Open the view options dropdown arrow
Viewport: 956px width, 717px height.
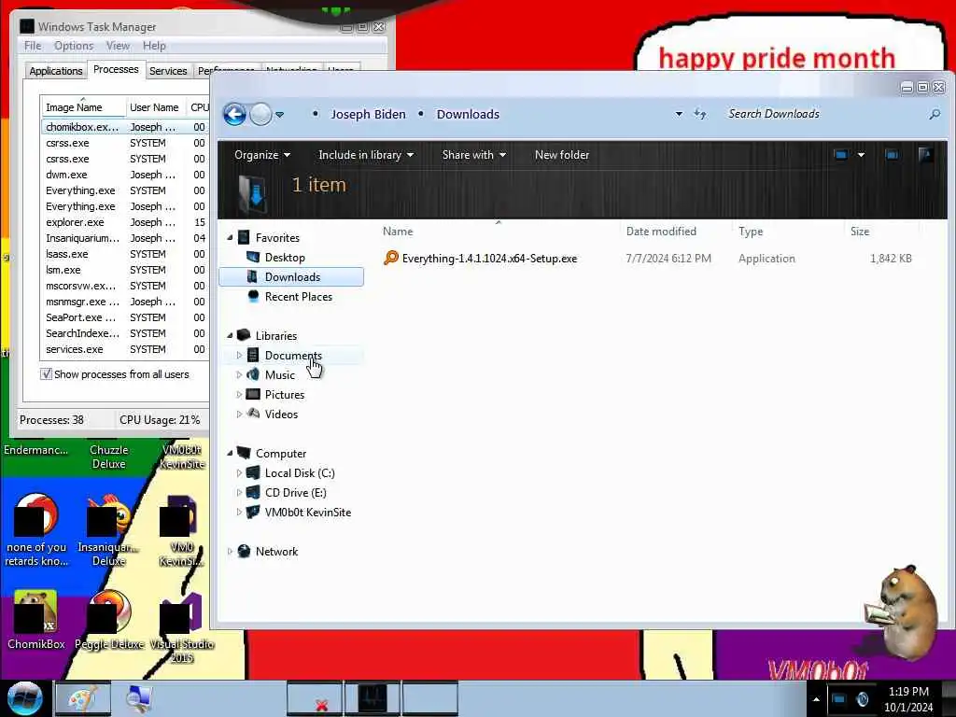coord(861,155)
